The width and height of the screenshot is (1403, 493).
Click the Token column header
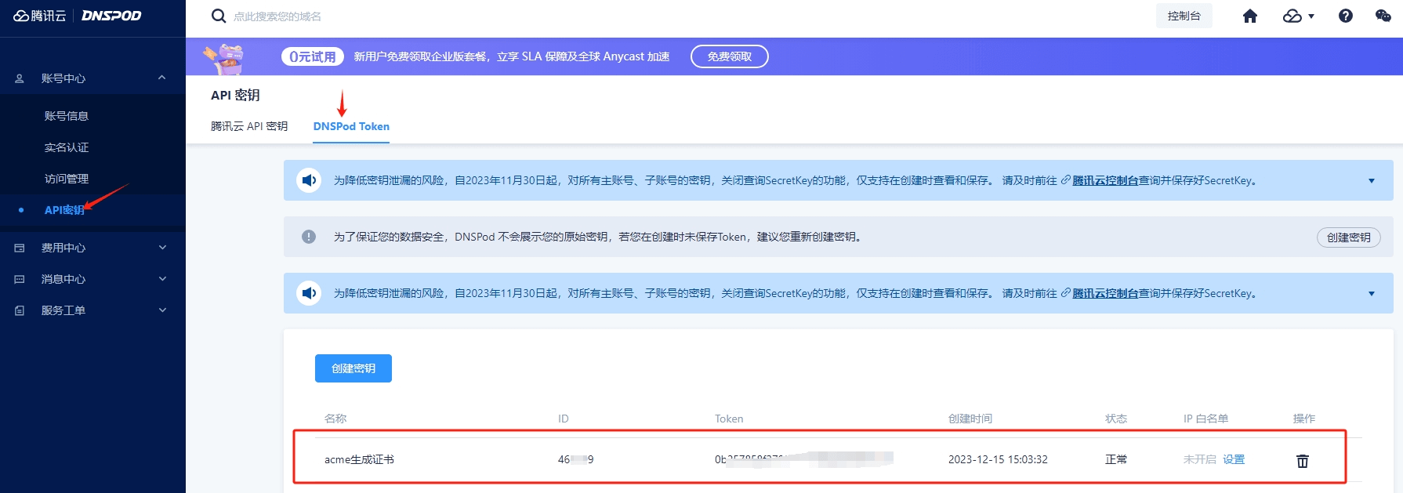point(729,419)
